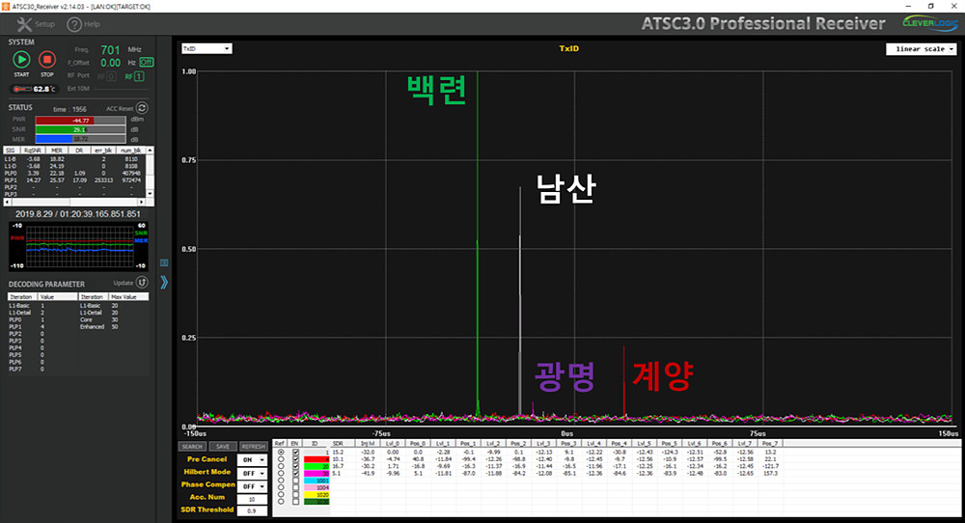Image resolution: width=965 pixels, height=523 pixels.
Task: Click small blue panel icon above chevron
Action: 164,262
